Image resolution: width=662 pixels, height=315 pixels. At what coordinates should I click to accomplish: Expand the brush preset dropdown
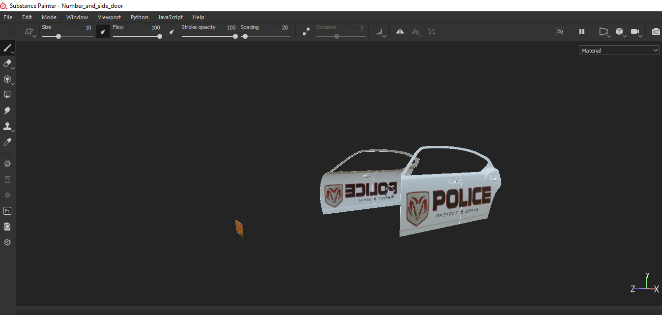29,32
